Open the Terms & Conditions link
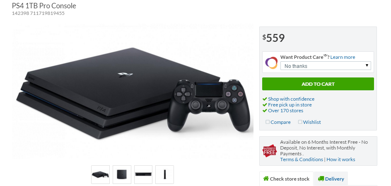The width and height of the screenshot is (391, 186). (302, 159)
